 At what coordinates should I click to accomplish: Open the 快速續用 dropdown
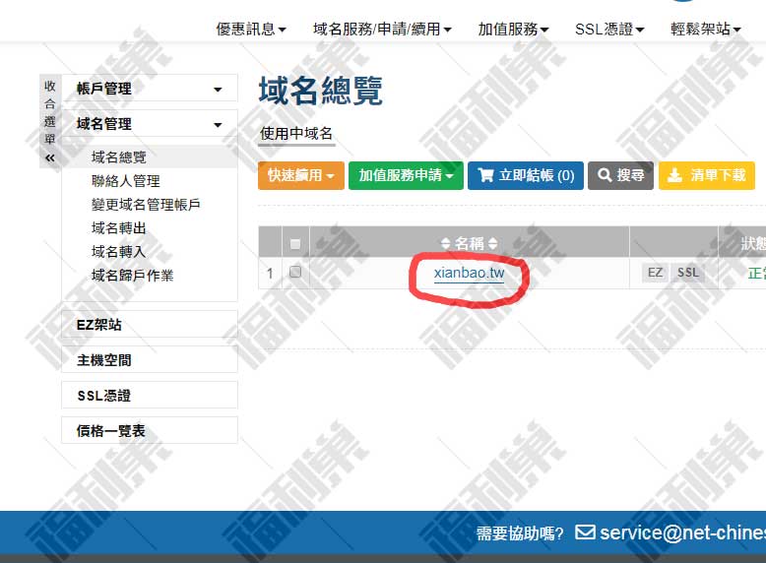[x=300, y=176]
